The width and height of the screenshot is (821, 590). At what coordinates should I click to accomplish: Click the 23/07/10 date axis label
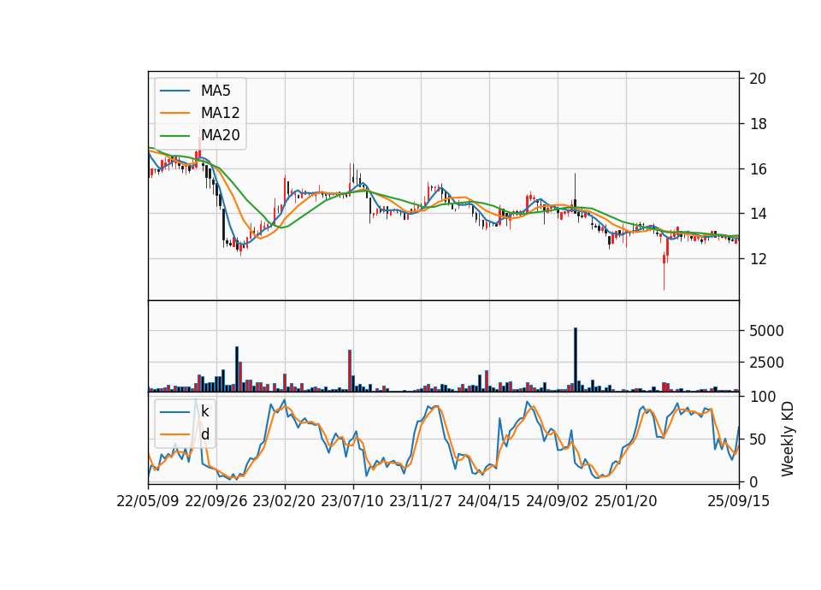coord(352,501)
